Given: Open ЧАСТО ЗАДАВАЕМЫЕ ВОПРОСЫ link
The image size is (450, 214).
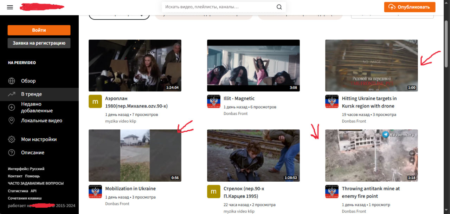Looking at the screenshot, I should point(36,183).
